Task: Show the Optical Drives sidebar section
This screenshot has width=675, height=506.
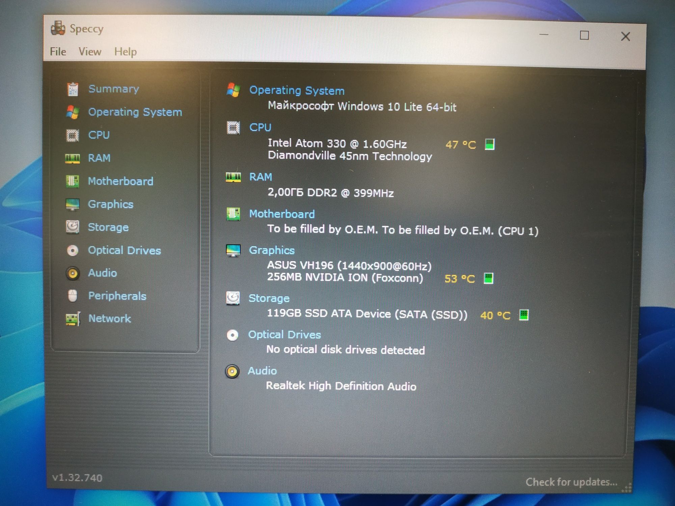Action: pyautogui.click(x=125, y=250)
